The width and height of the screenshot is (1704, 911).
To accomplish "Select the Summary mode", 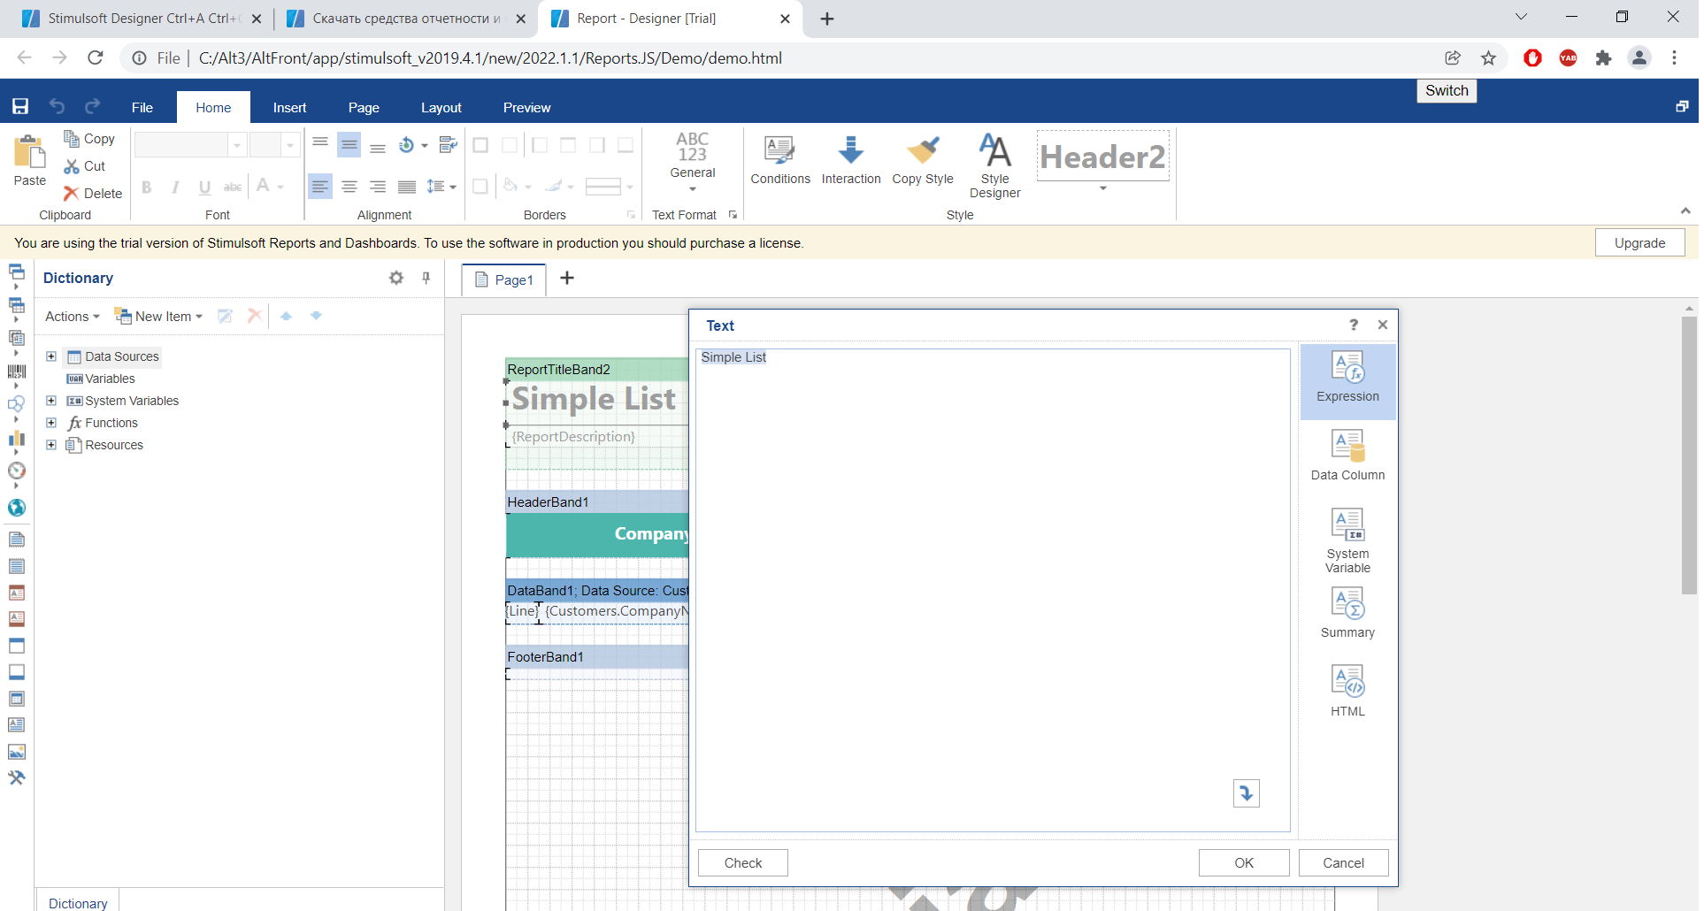I will (x=1347, y=613).
